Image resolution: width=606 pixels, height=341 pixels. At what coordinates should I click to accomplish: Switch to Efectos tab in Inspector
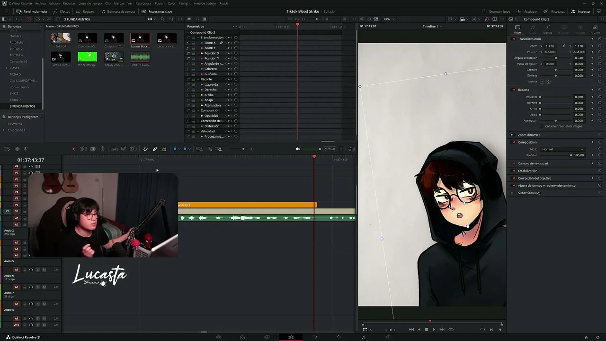(x=547, y=29)
